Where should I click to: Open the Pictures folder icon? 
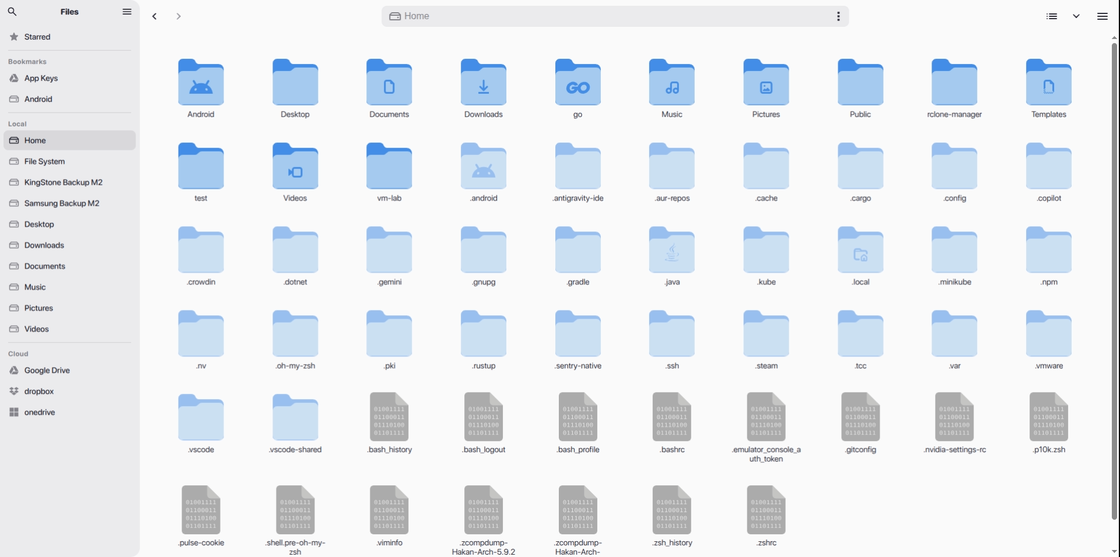(766, 82)
